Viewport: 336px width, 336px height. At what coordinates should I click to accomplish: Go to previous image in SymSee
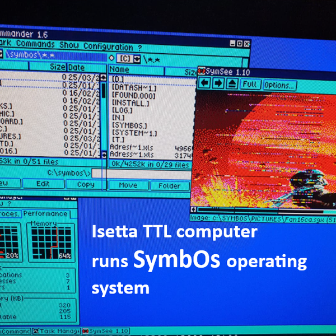click(x=204, y=83)
